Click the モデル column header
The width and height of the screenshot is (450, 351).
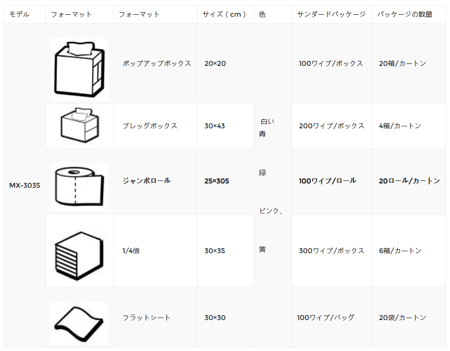20,14
